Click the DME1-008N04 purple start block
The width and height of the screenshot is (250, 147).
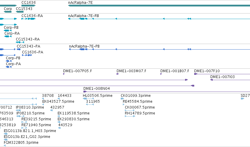(x=85, y=92)
